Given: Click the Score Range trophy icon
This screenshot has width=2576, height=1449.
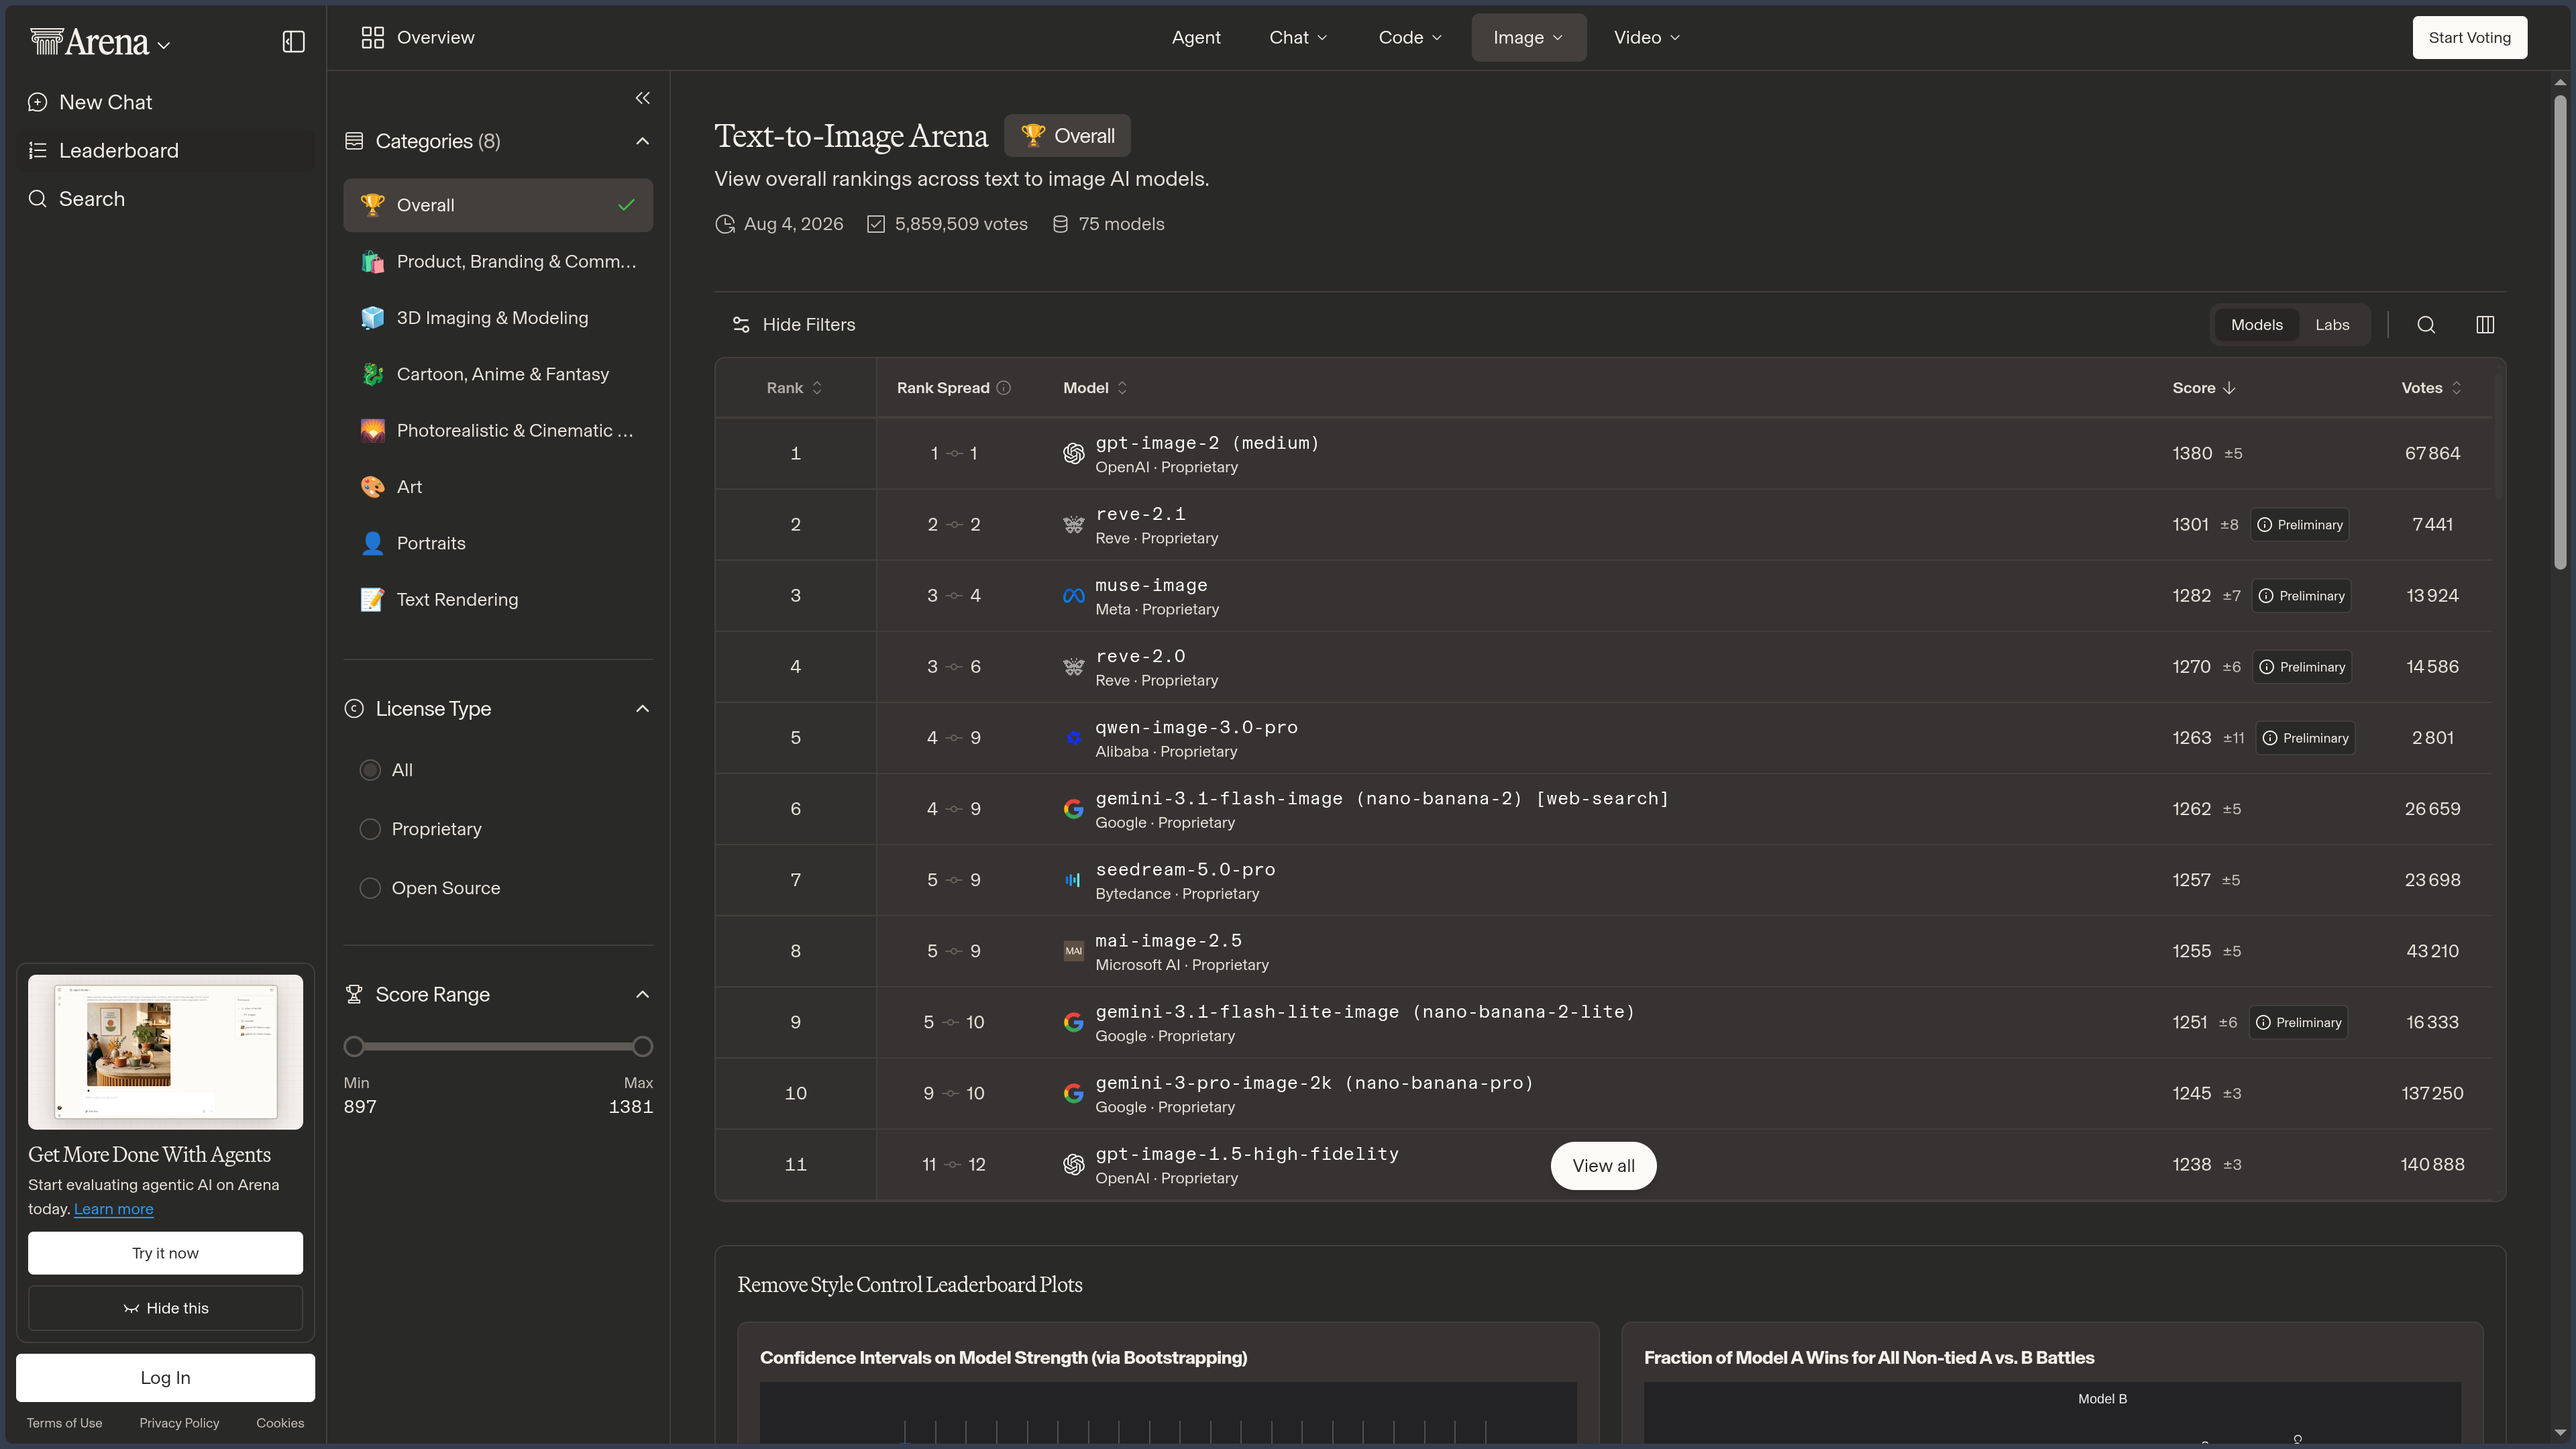Looking at the screenshot, I should point(354,994).
